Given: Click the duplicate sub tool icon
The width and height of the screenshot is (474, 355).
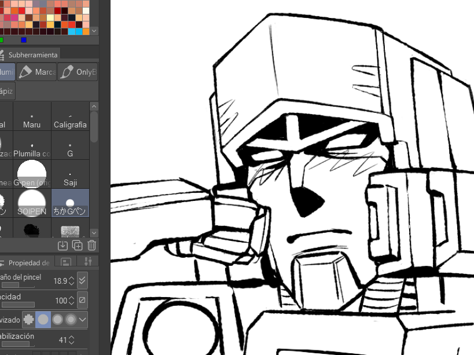Looking at the screenshot, I should tap(78, 245).
